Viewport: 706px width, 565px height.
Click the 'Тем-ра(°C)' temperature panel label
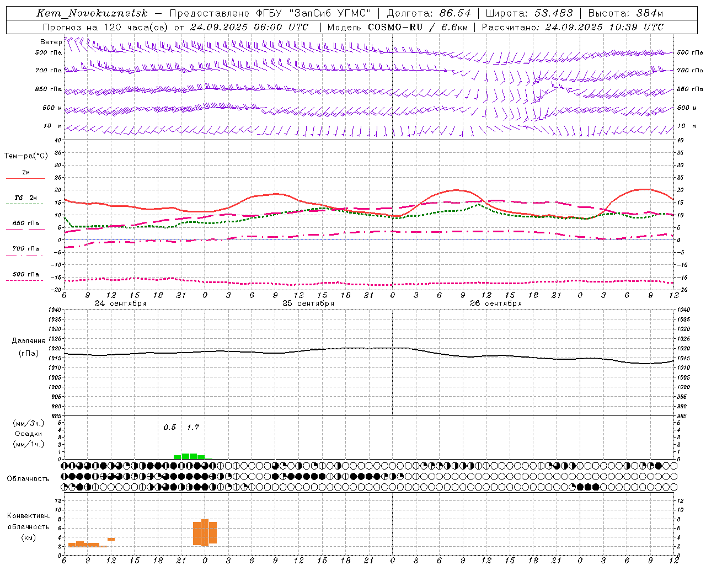[x=26, y=156]
